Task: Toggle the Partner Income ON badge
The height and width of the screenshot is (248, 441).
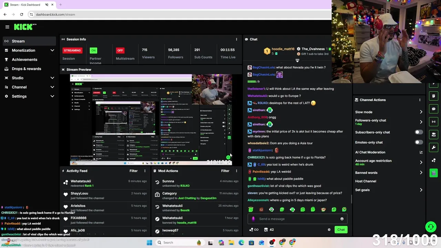Action: [x=93, y=50]
